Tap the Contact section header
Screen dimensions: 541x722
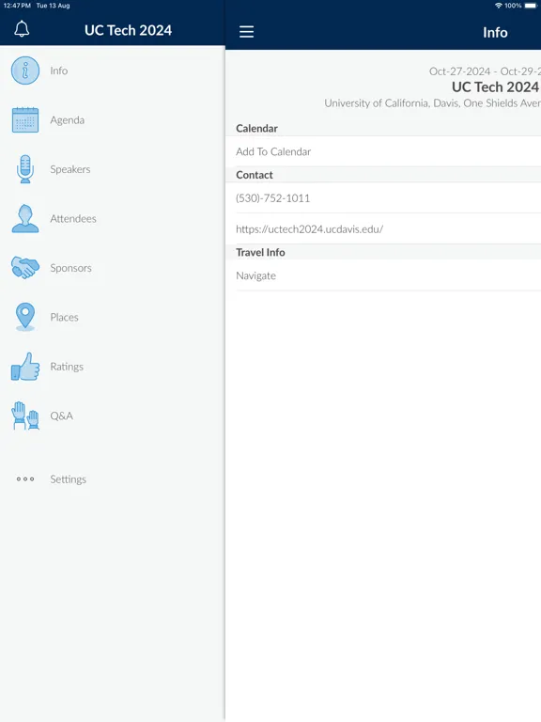point(255,175)
